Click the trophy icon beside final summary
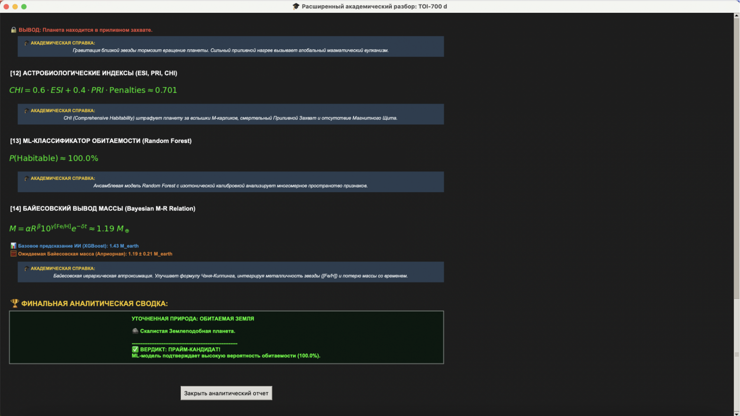Image resolution: width=740 pixels, height=416 pixels. (x=15, y=303)
